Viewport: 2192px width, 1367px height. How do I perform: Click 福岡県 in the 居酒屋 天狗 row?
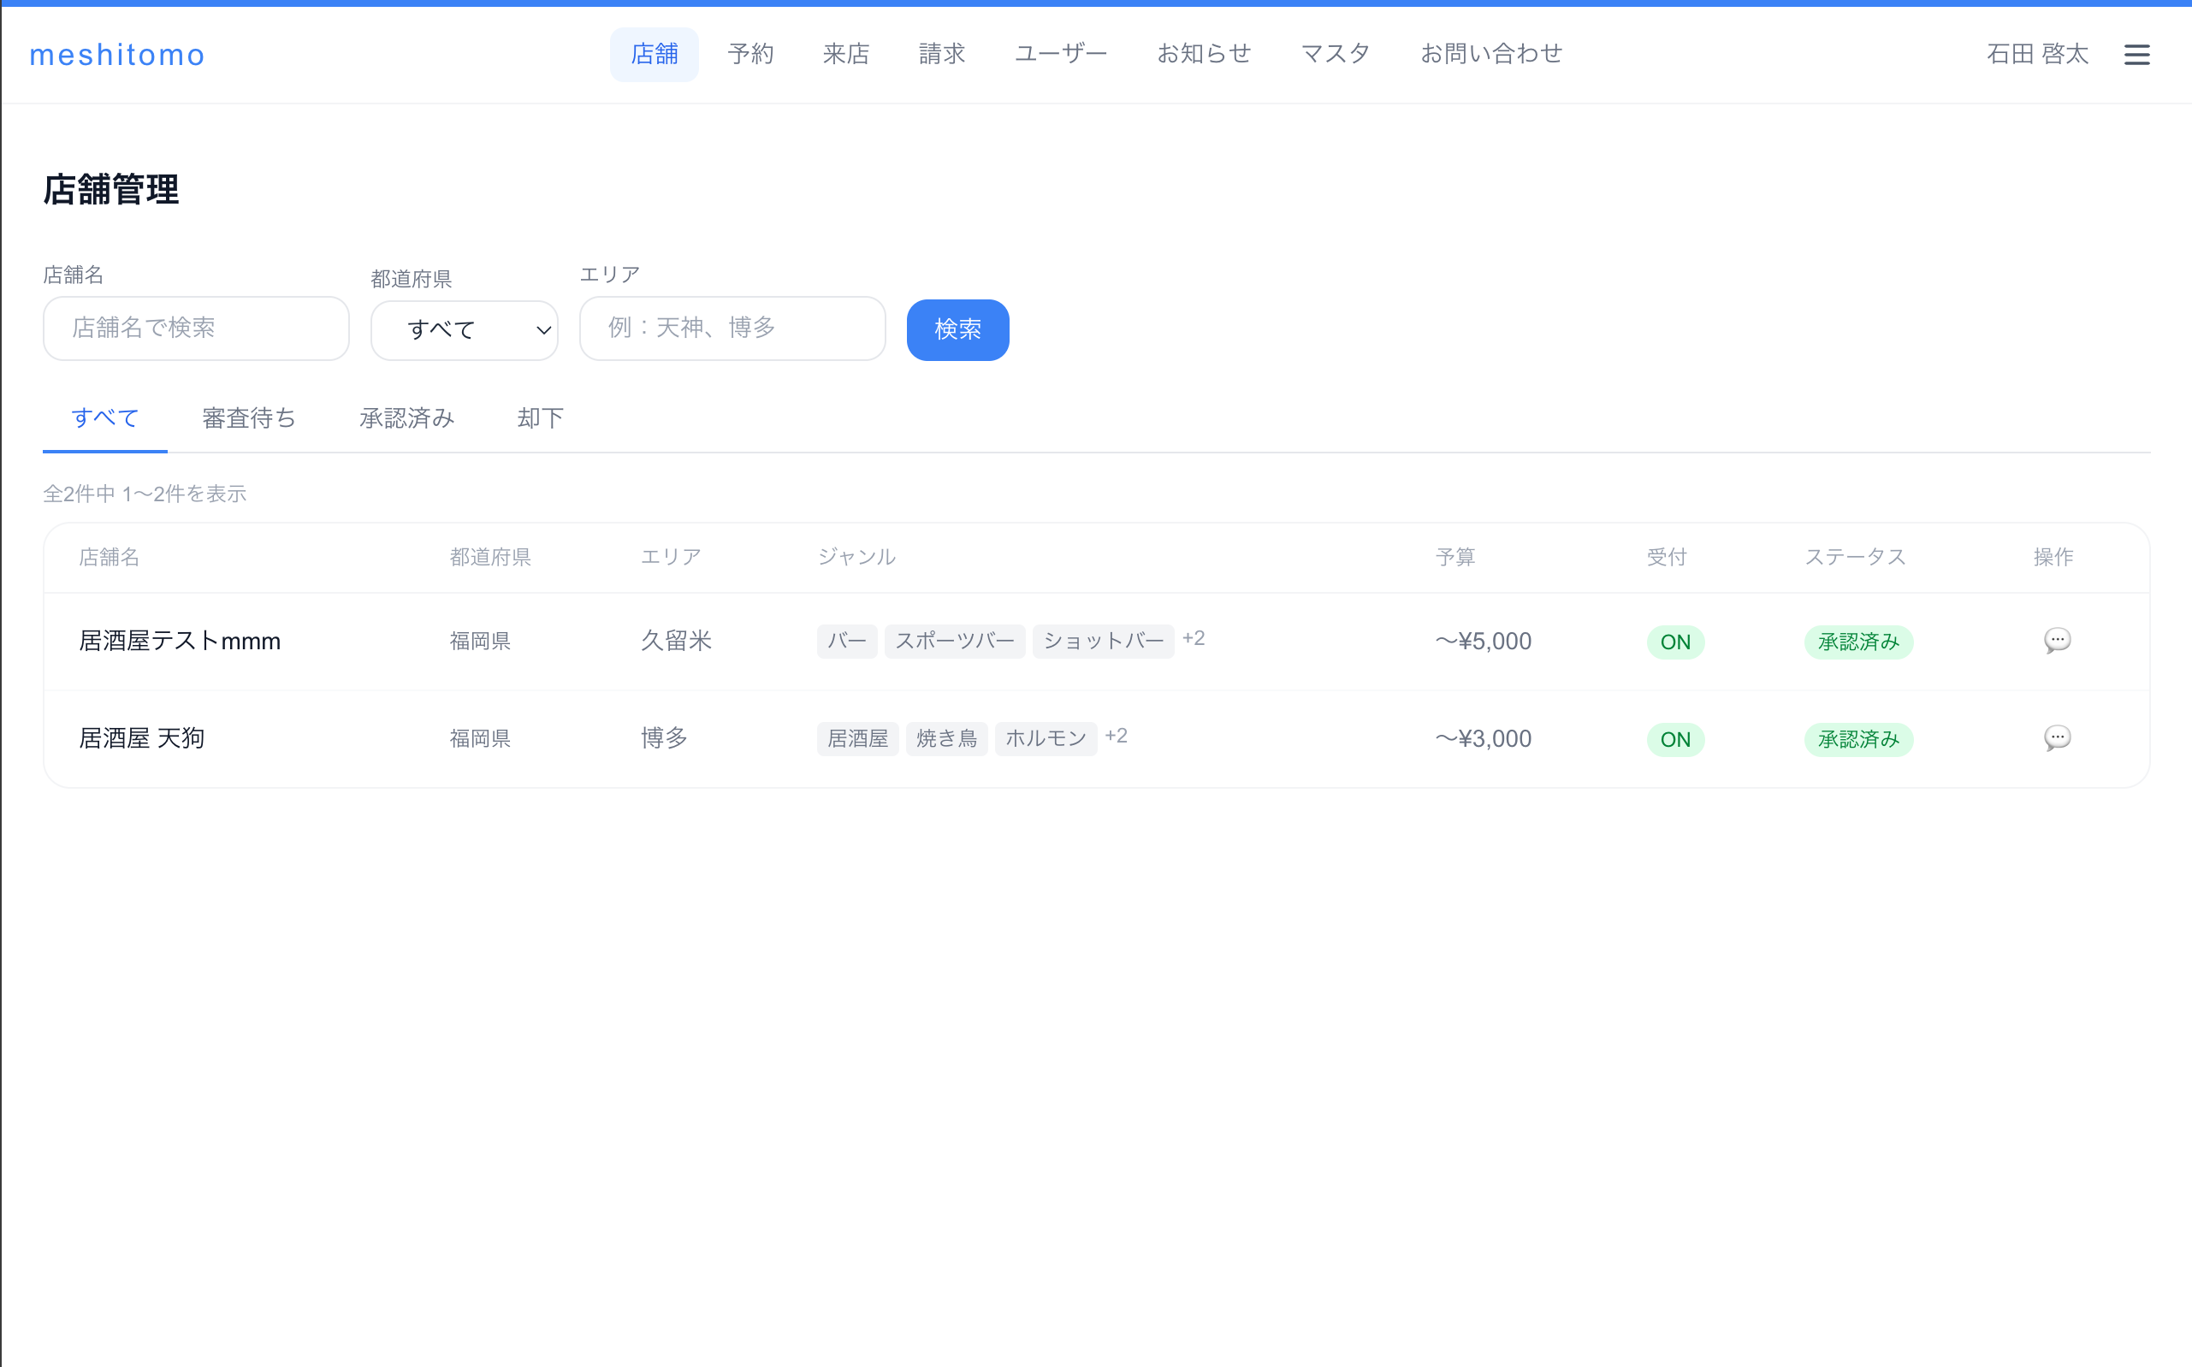click(480, 738)
